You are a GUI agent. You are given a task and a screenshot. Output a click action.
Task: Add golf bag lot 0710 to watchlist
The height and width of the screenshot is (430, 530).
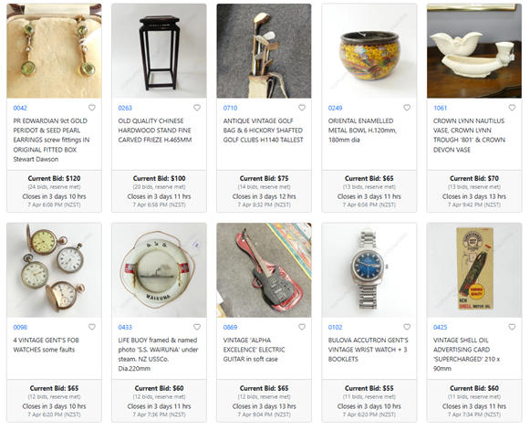(302, 108)
